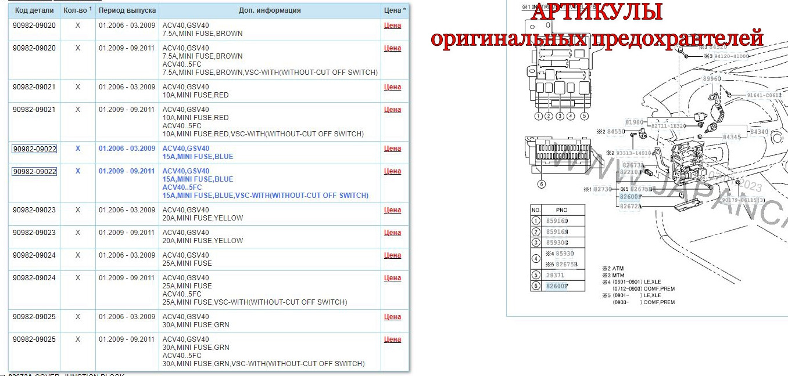
Task: Open price for 90982-09025 30A GRN fuse
Action: pyautogui.click(x=393, y=317)
